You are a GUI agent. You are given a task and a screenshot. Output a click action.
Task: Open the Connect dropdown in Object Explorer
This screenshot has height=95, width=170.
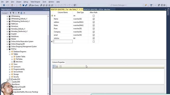coord(5,13)
